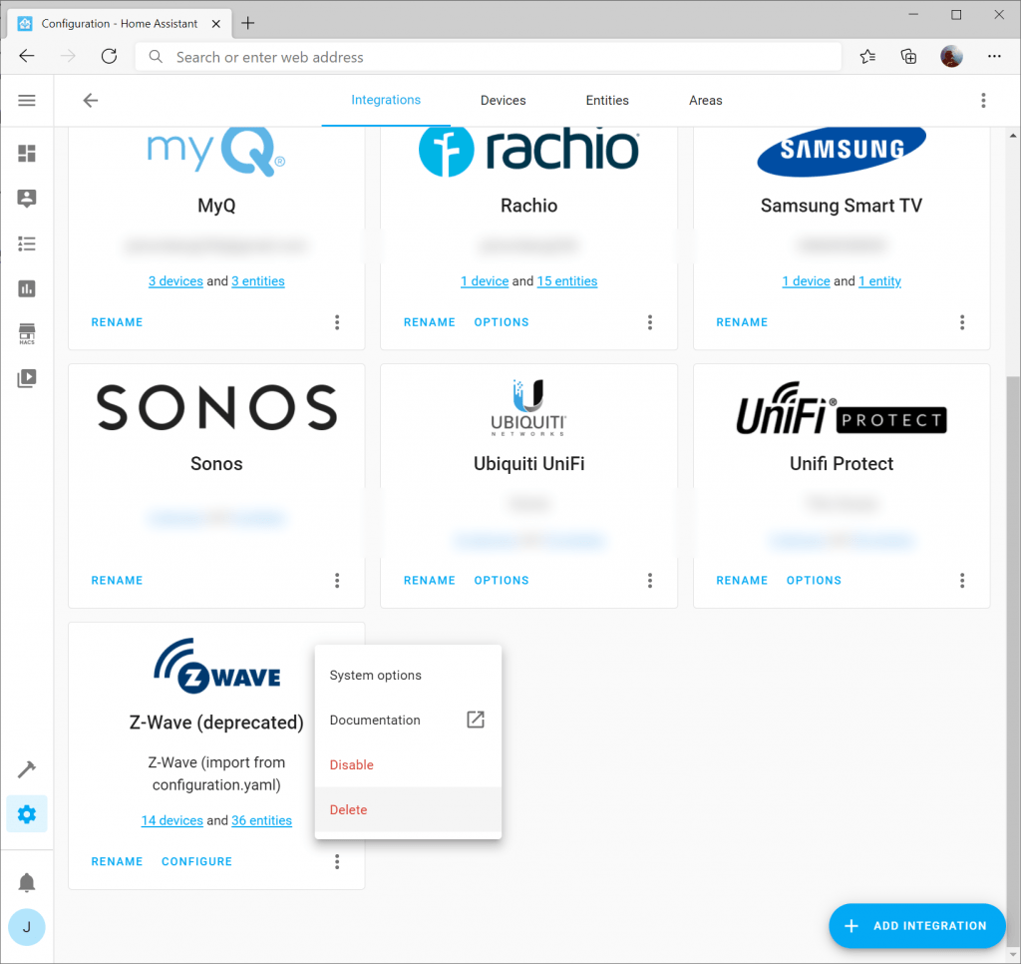Open the 15 entities link for Rachio
The width and height of the screenshot is (1021, 964).
pyautogui.click(x=566, y=280)
